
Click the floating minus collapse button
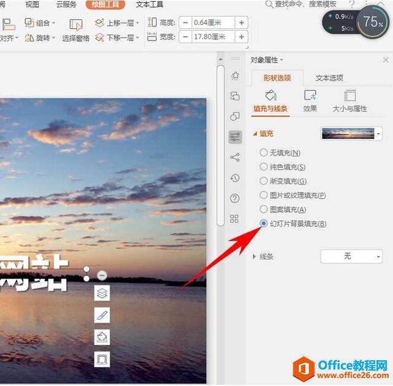pyautogui.click(x=102, y=276)
